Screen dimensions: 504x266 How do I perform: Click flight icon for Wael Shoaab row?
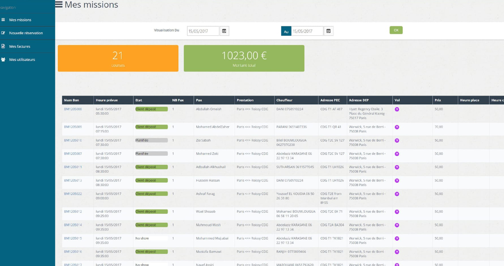[x=397, y=212]
